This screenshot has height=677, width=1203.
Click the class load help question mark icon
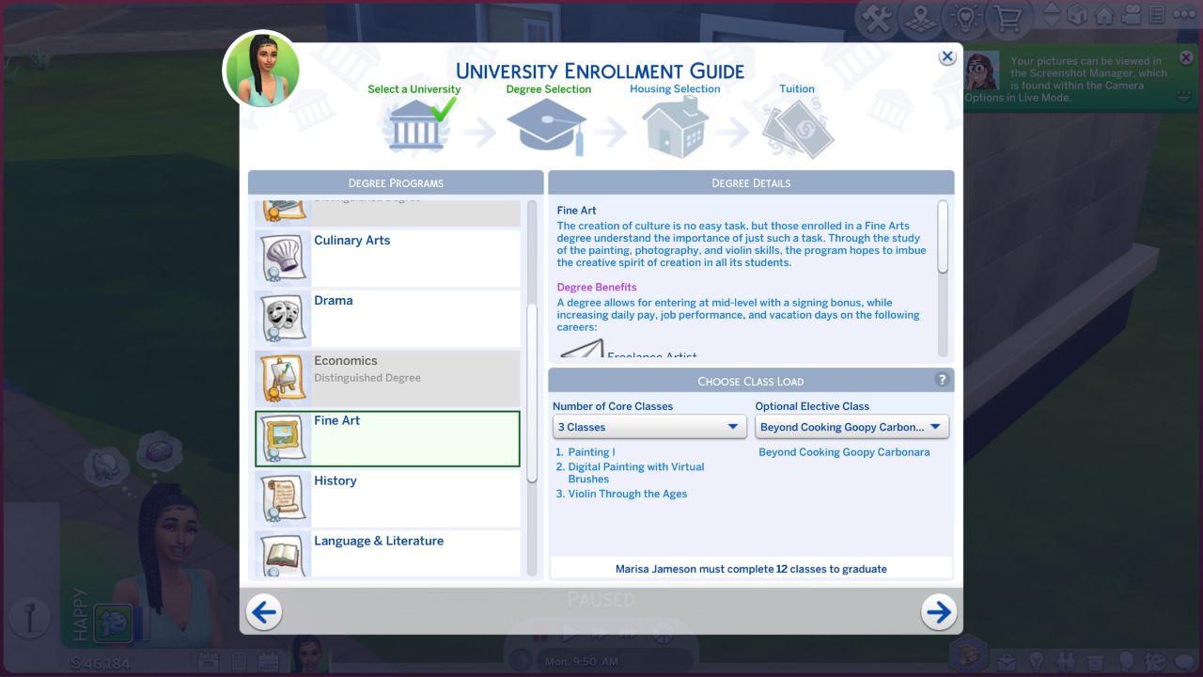click(942, 379)
